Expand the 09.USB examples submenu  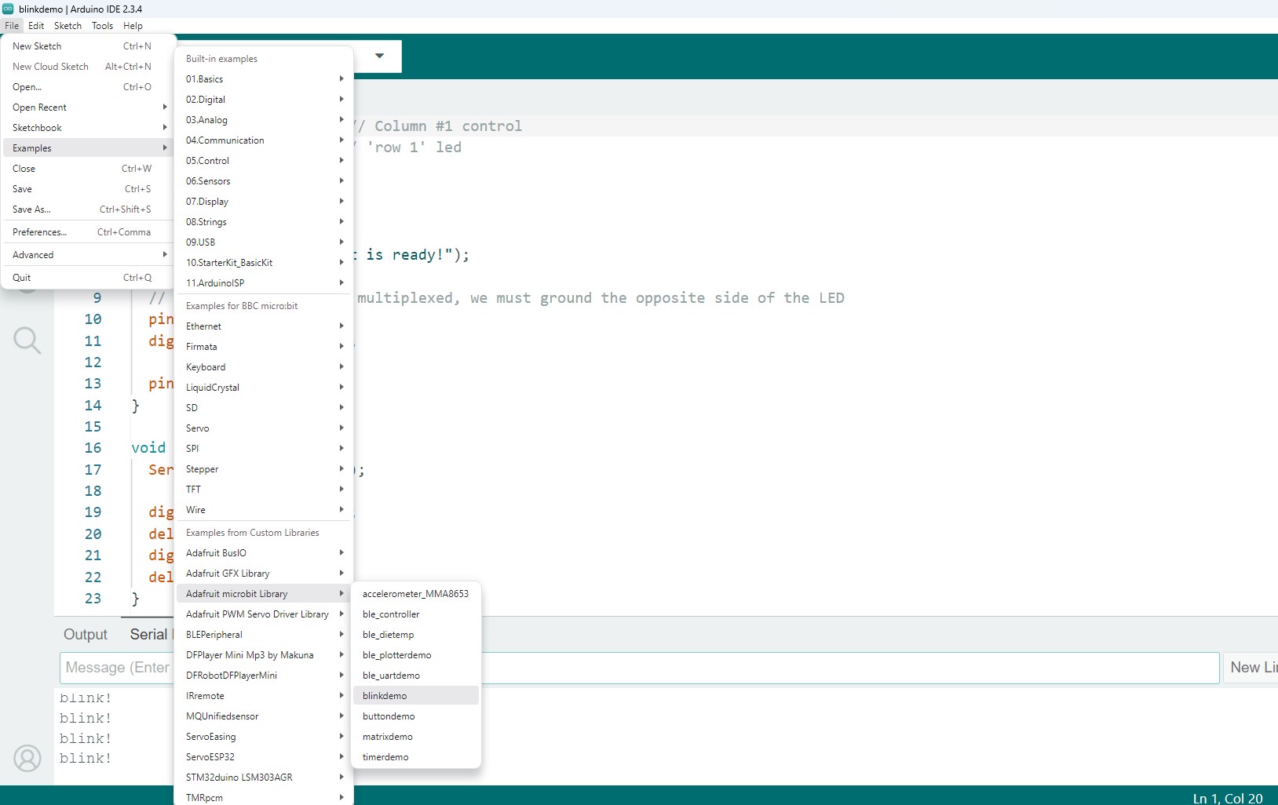click(x=264, y=242)
